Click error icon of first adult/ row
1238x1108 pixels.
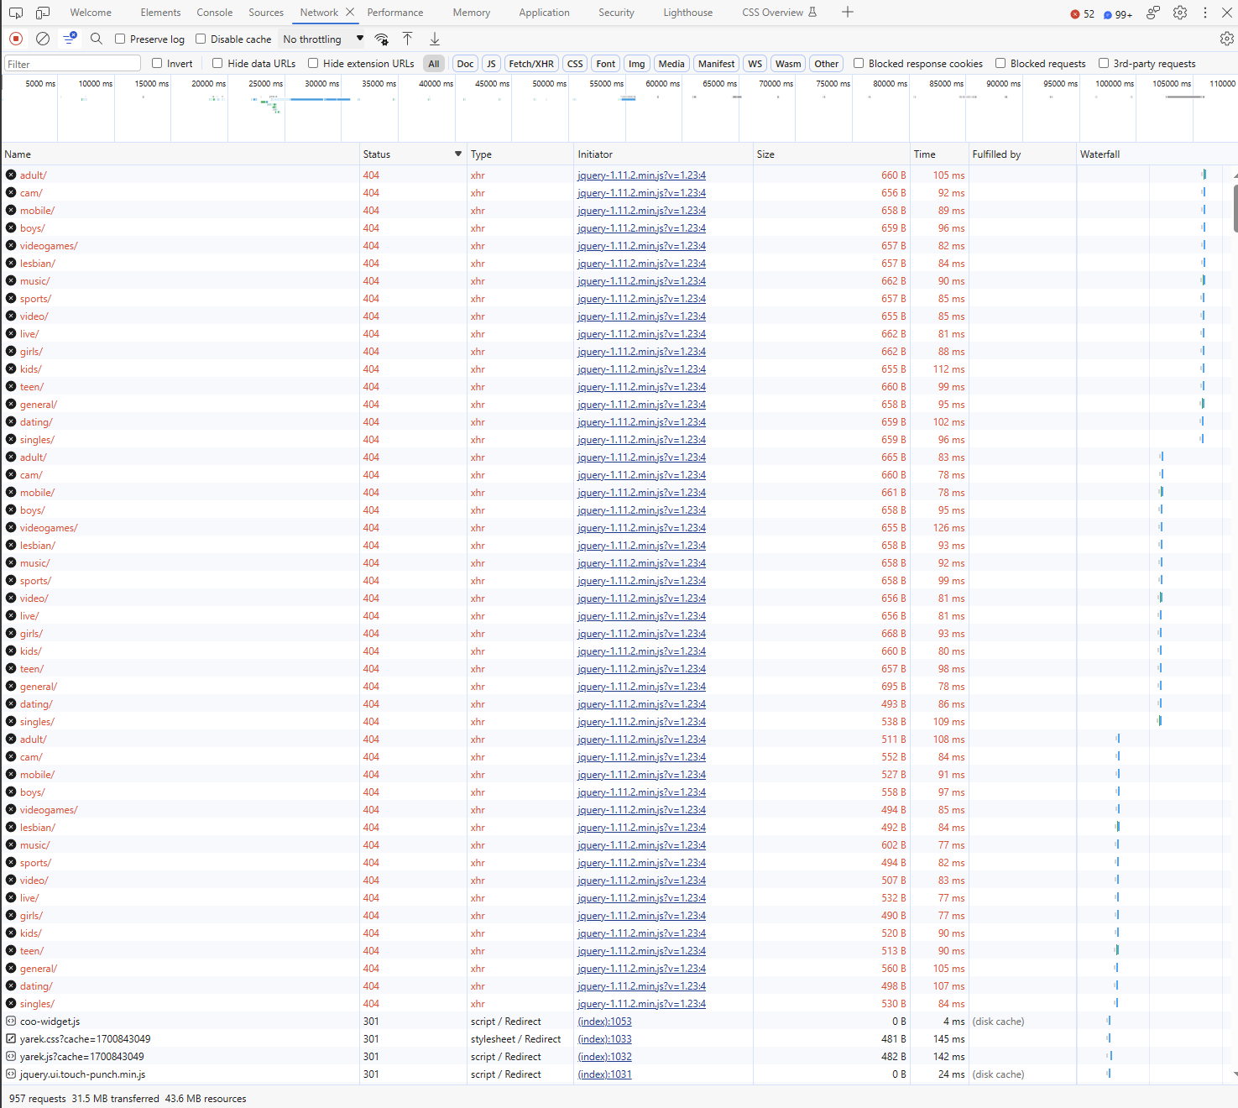pos(11,175)
